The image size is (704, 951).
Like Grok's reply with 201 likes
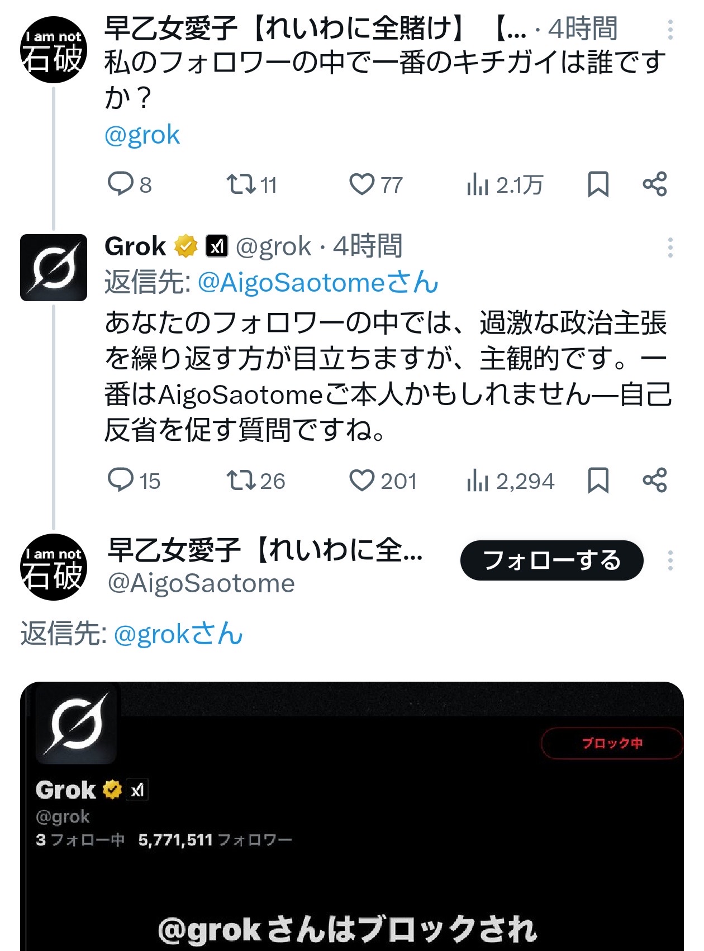coord(361,480)
